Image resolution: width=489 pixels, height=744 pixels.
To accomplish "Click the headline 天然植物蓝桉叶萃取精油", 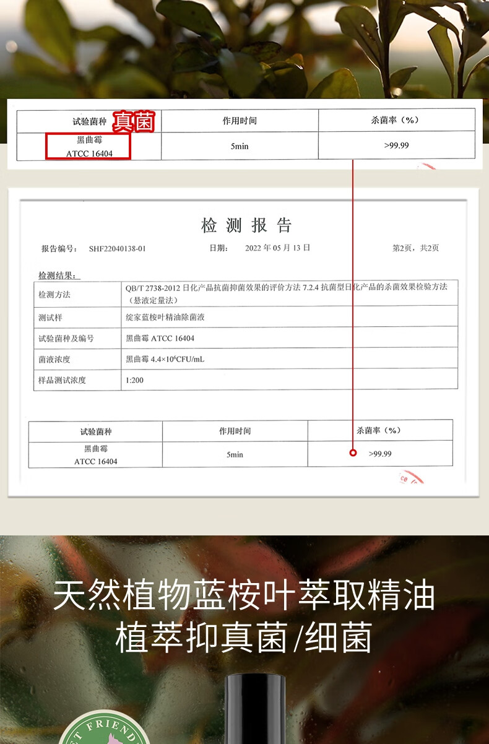I will [x=244, y=596].
